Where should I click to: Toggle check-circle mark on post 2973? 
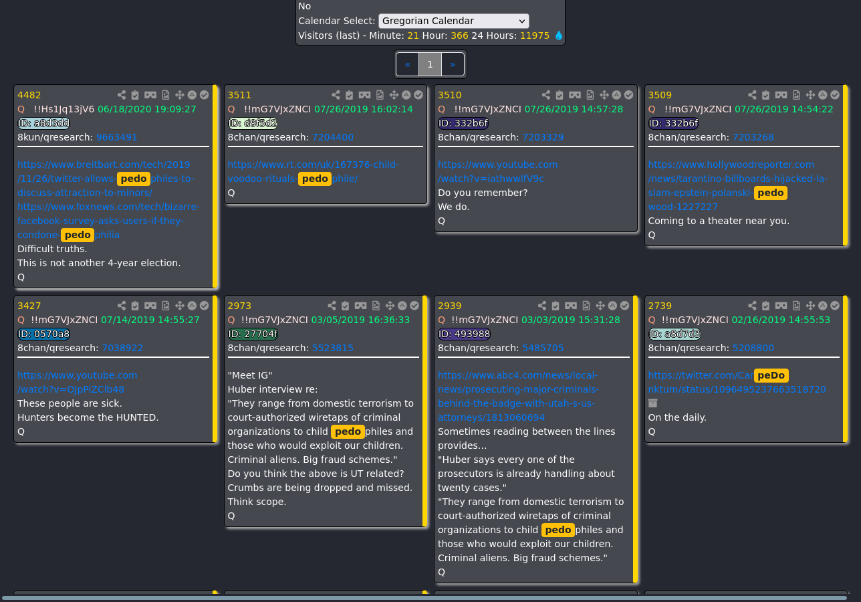(x=414, y=306)
